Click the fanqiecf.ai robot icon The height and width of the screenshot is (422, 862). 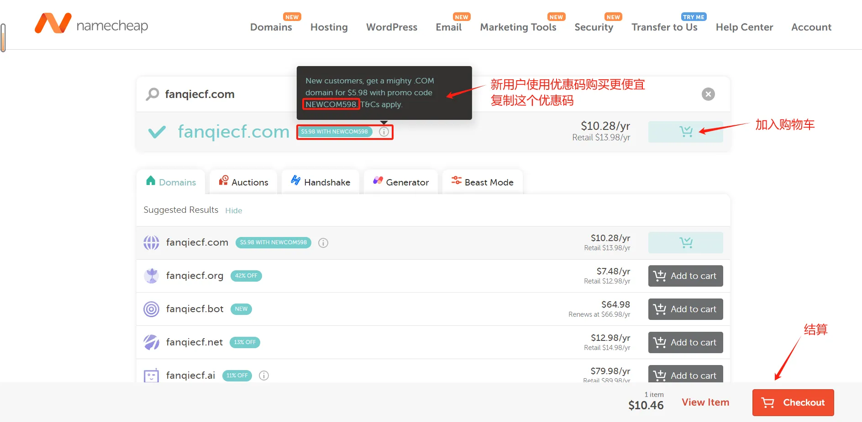click(152, 376)
